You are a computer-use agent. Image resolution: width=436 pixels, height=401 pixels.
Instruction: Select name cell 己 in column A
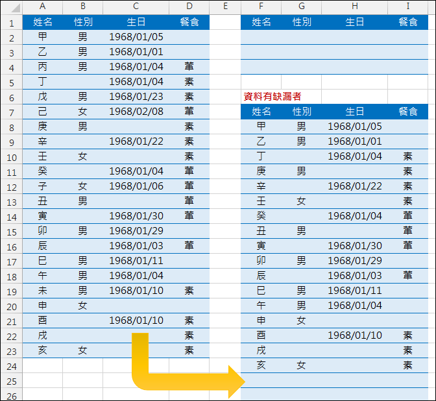(43, 112)
